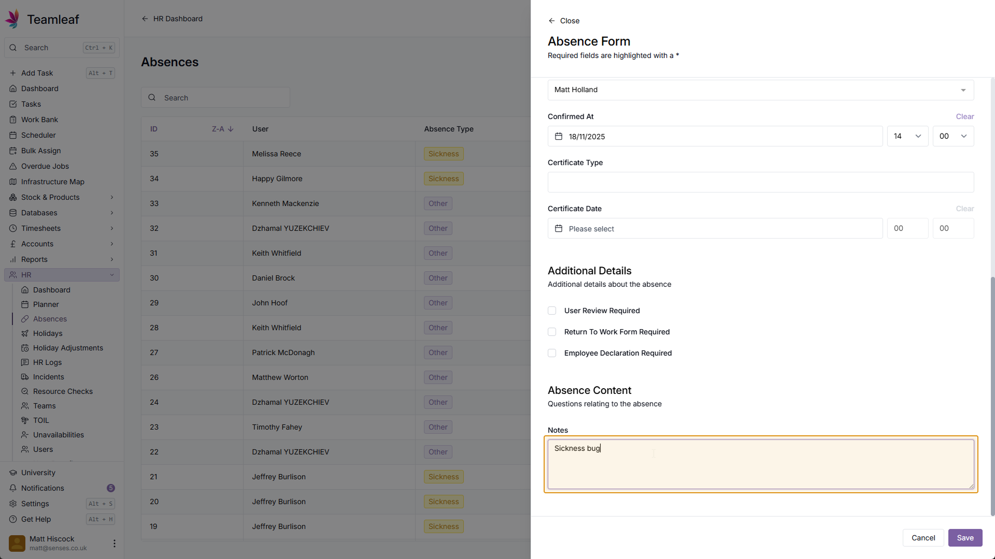
Task: Enable the User Review Required checkbox
Action: pos(552,311)
